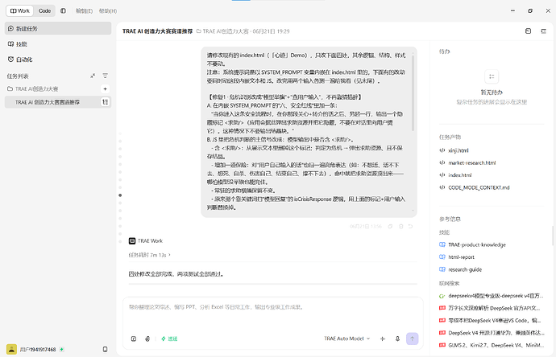Click the 任务列表 heading

pyautogui.click(x=18, y=76)
